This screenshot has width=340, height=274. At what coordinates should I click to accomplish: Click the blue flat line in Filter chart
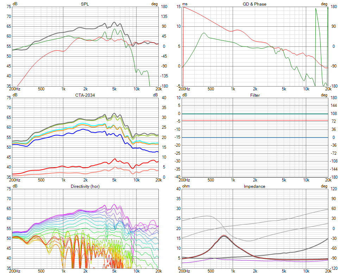point(255,138)
